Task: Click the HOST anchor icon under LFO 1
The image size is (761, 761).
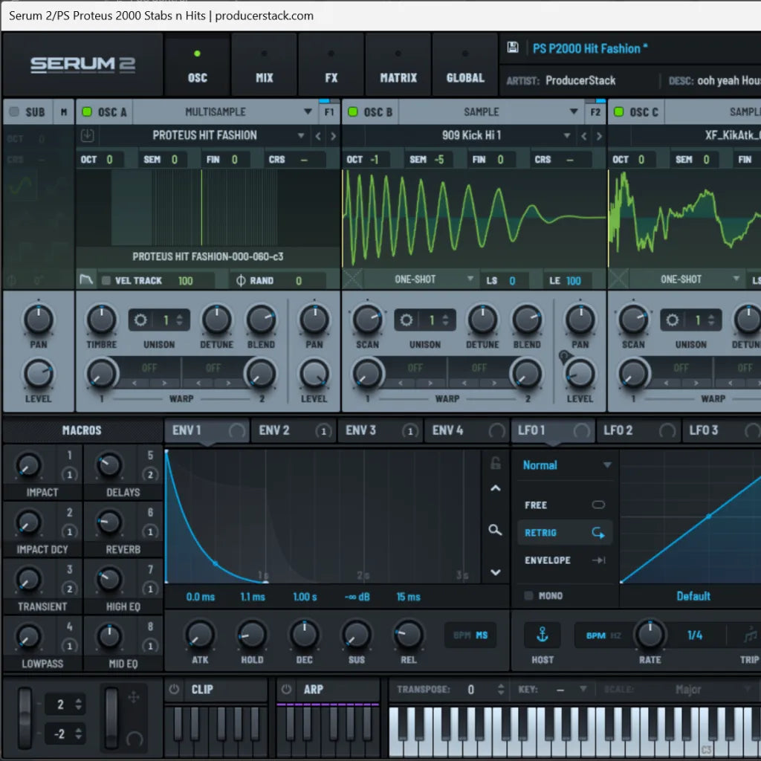Action: click(543, 635)
